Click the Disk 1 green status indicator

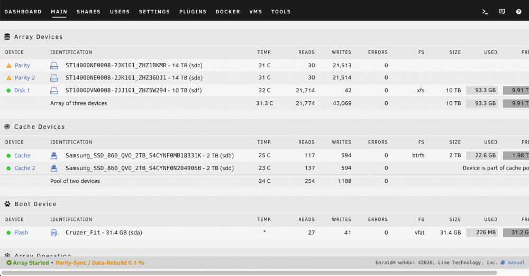(x=9, y=91)
